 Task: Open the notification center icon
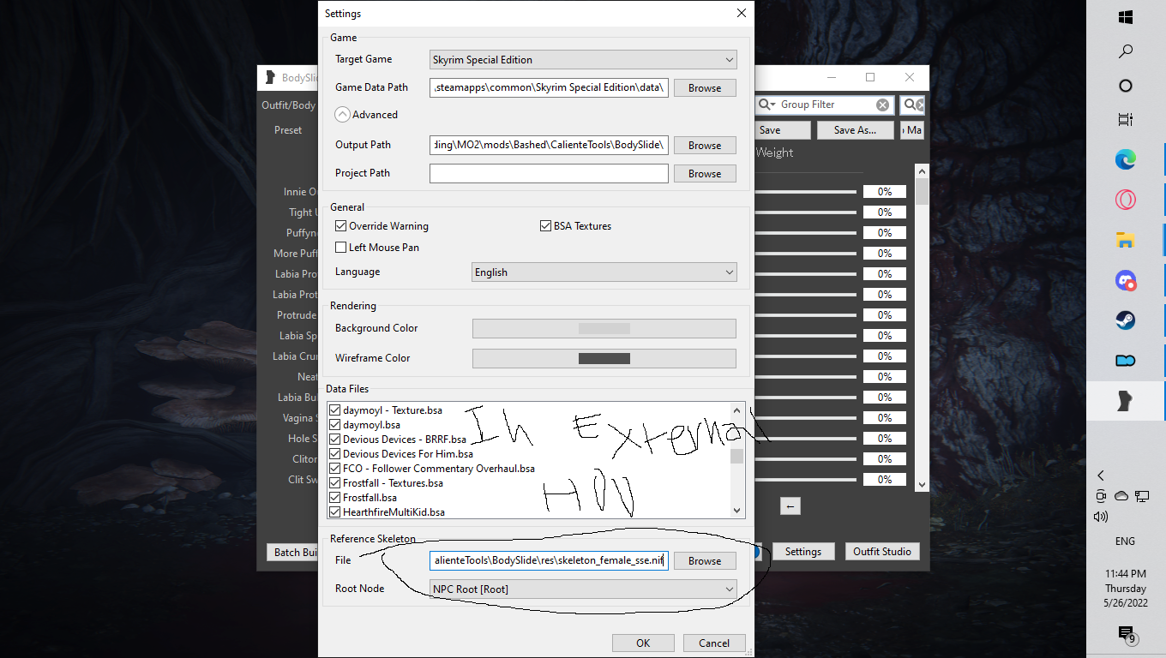click(1127, 634)
